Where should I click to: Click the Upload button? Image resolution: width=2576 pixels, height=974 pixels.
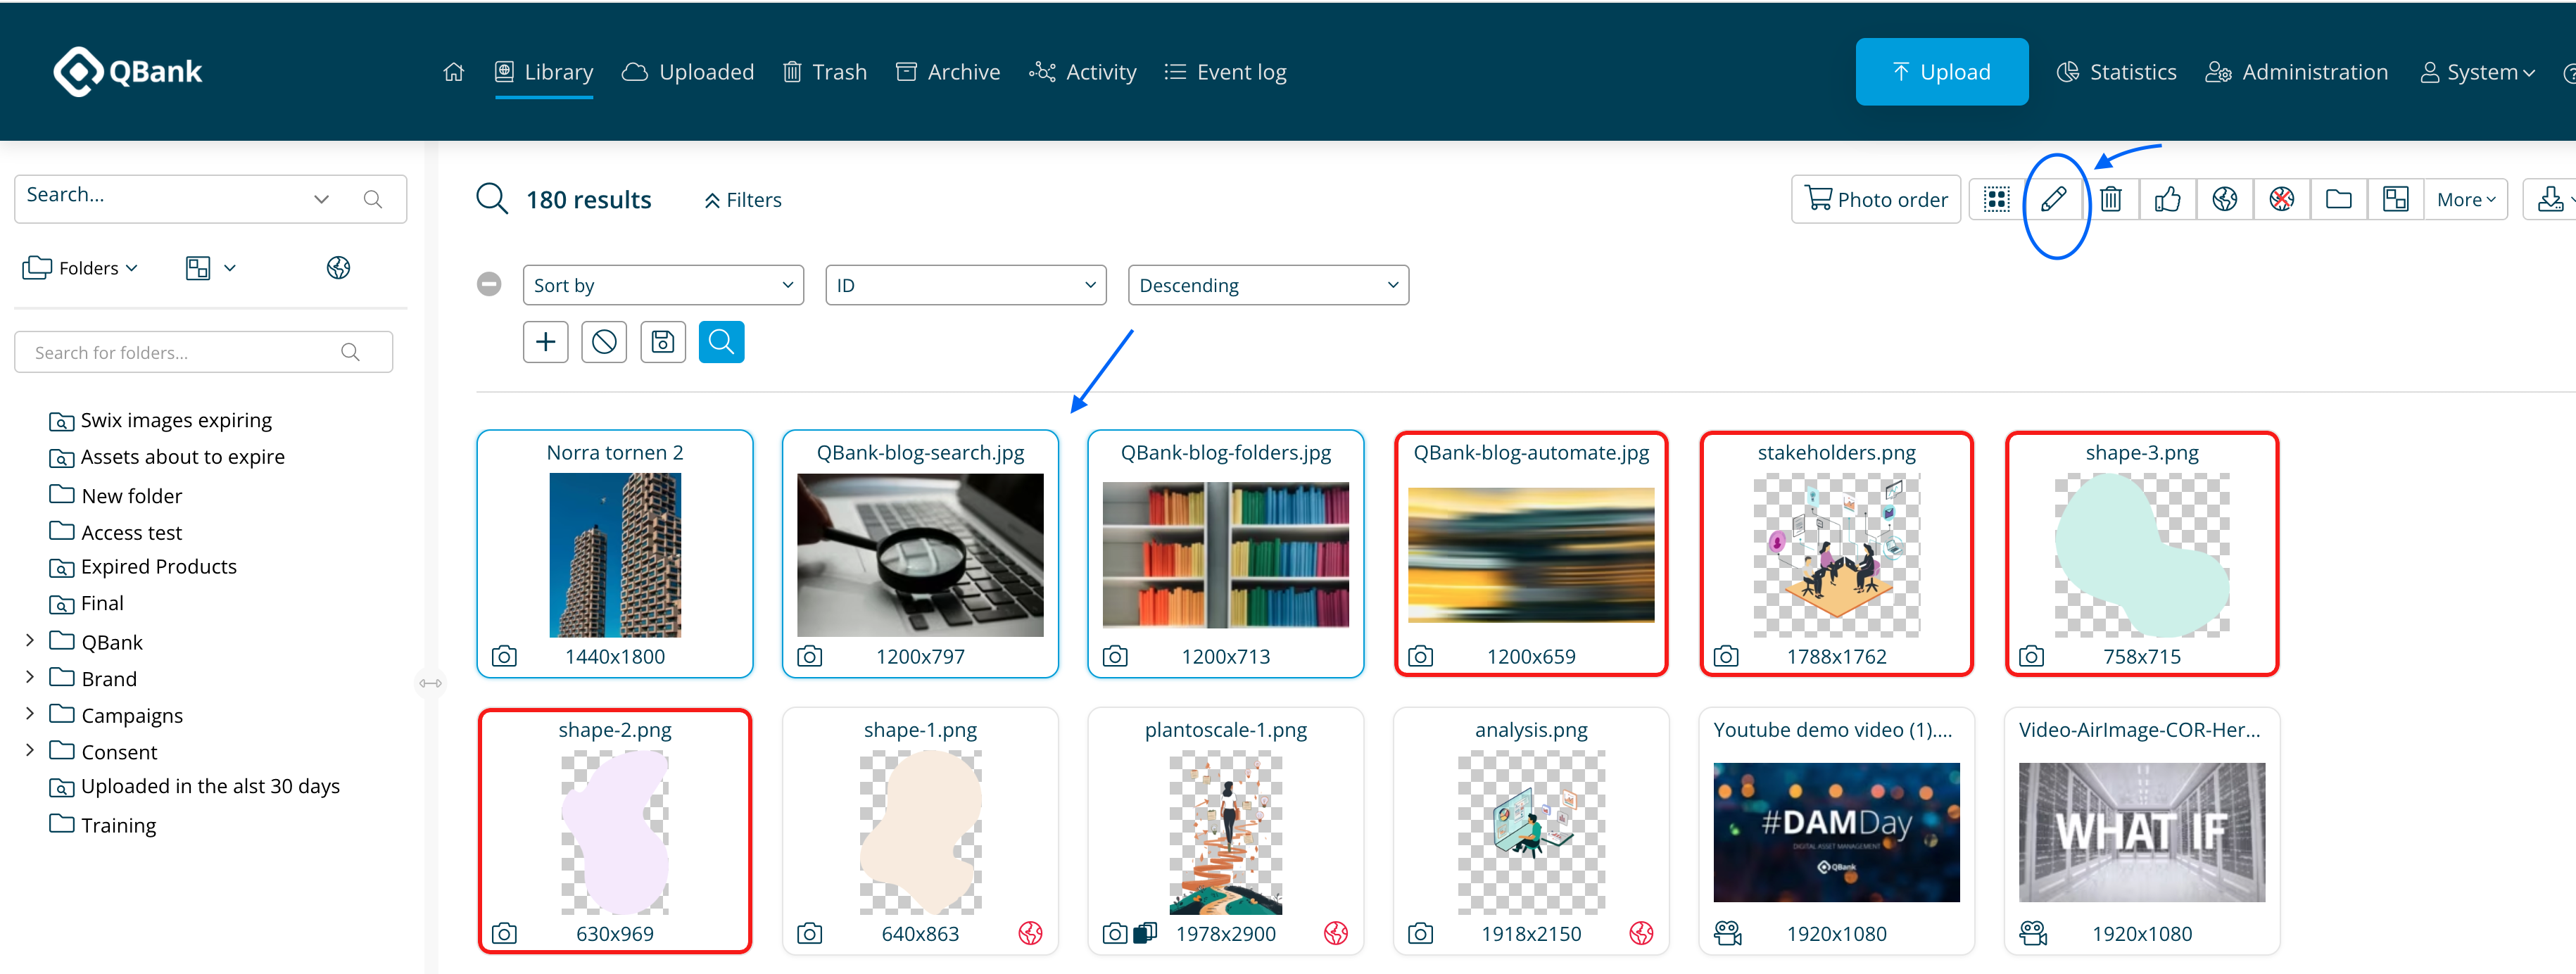coord(1941,72)
